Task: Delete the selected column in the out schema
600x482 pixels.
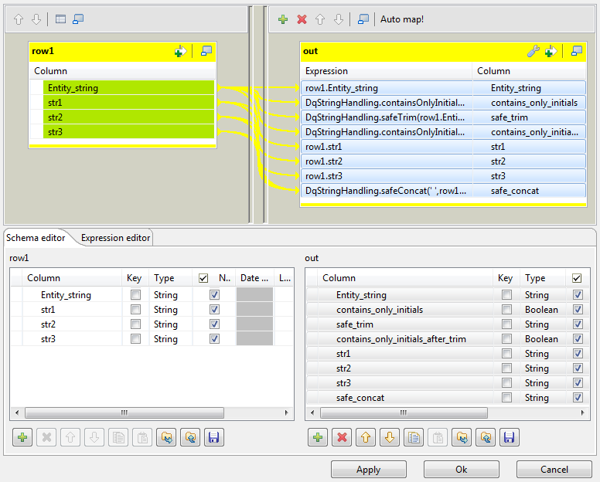Action: pyautogui.click(x=341, y=438)
